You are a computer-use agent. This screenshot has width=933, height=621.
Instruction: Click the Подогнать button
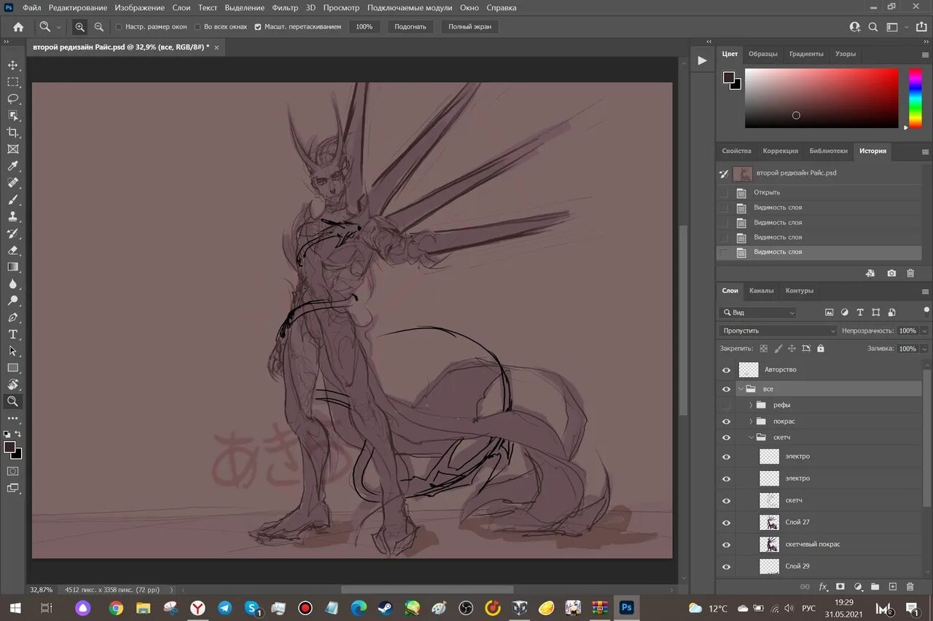tap(410, 27)
